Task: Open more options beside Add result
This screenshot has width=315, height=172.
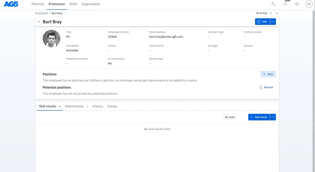Action: click(273, 117)
